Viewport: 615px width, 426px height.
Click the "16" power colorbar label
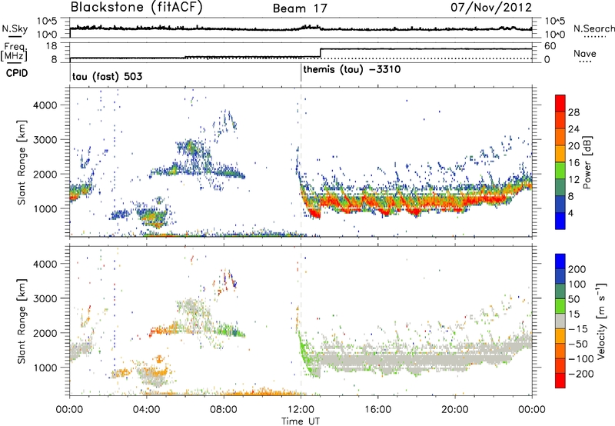tap(573, 163)
